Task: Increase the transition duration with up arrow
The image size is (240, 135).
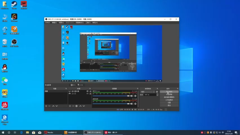Action: point(157,94)
